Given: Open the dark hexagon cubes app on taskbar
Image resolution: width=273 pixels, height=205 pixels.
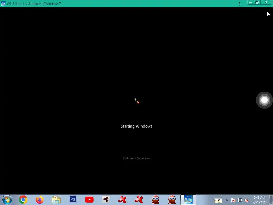Looking at the screenshot, I should coord(106,199).
